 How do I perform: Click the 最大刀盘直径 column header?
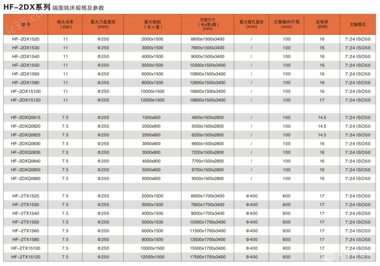tap(103, 24)
